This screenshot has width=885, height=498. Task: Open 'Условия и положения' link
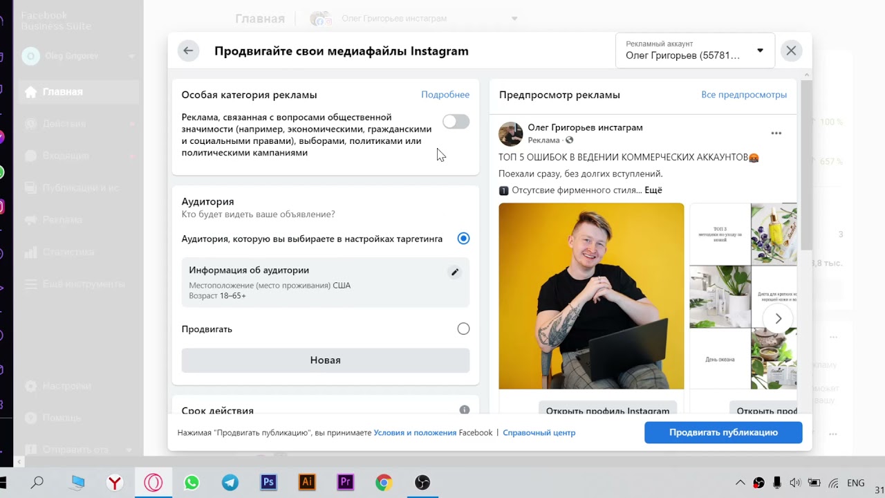[x=416, y=433]
